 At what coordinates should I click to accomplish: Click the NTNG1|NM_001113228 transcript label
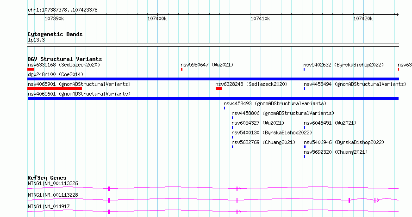point(53,195)
